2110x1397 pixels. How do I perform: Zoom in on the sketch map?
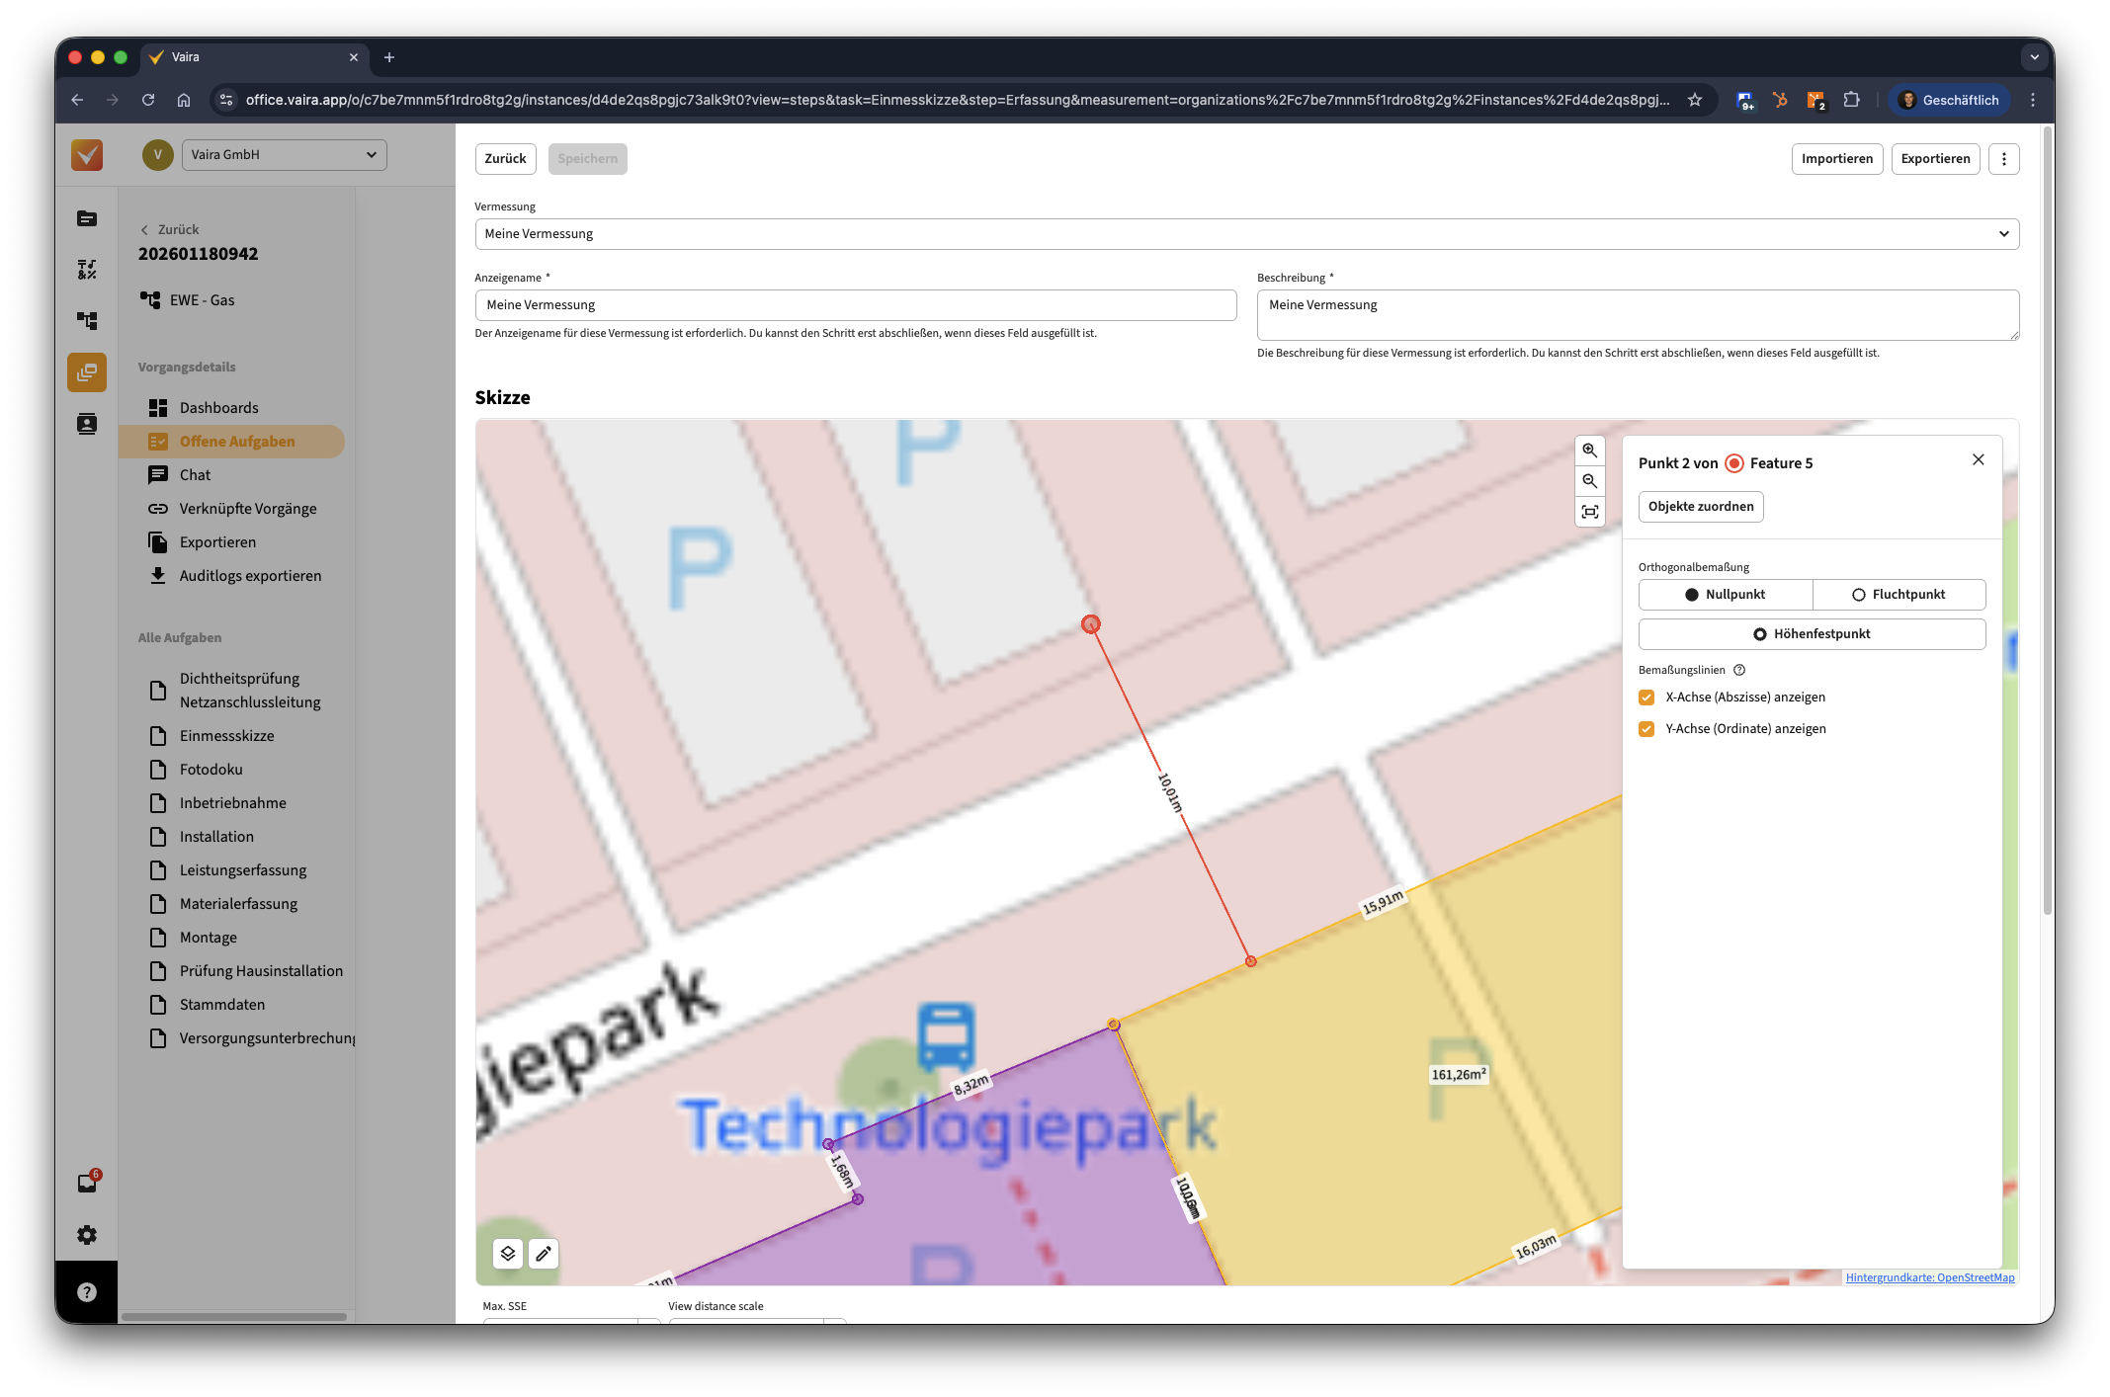[1589, 451]
